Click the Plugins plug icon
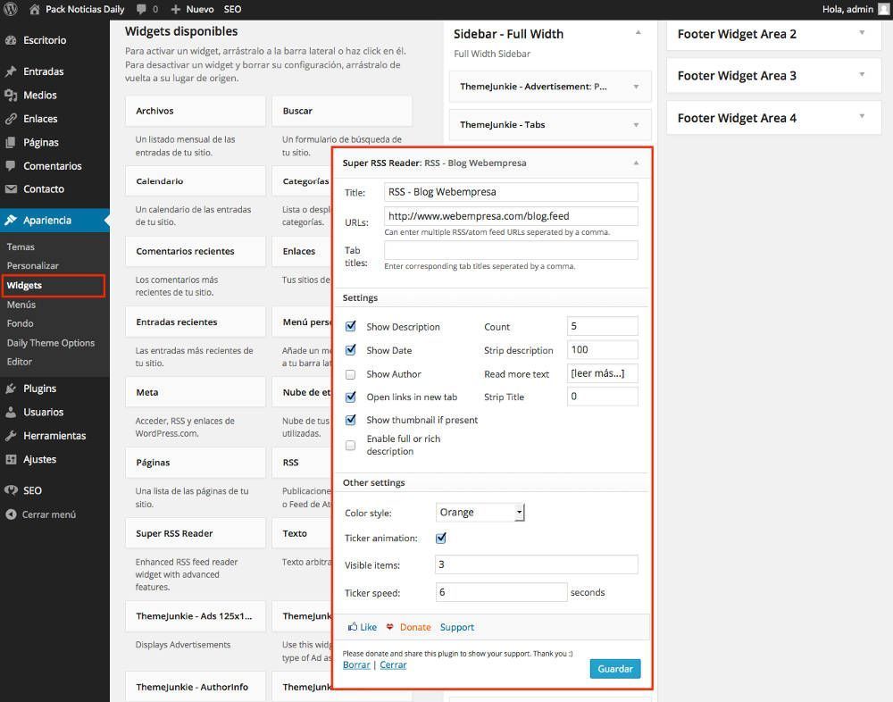Viewport: 893px width, 702px height. tap(10, 389)
